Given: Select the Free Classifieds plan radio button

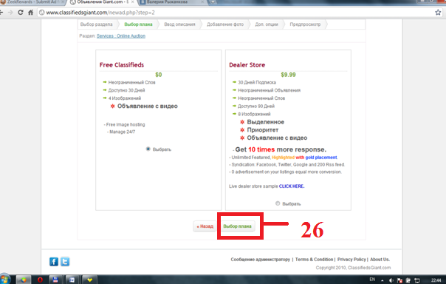Looking at the screenshot, I should [148, 149].
